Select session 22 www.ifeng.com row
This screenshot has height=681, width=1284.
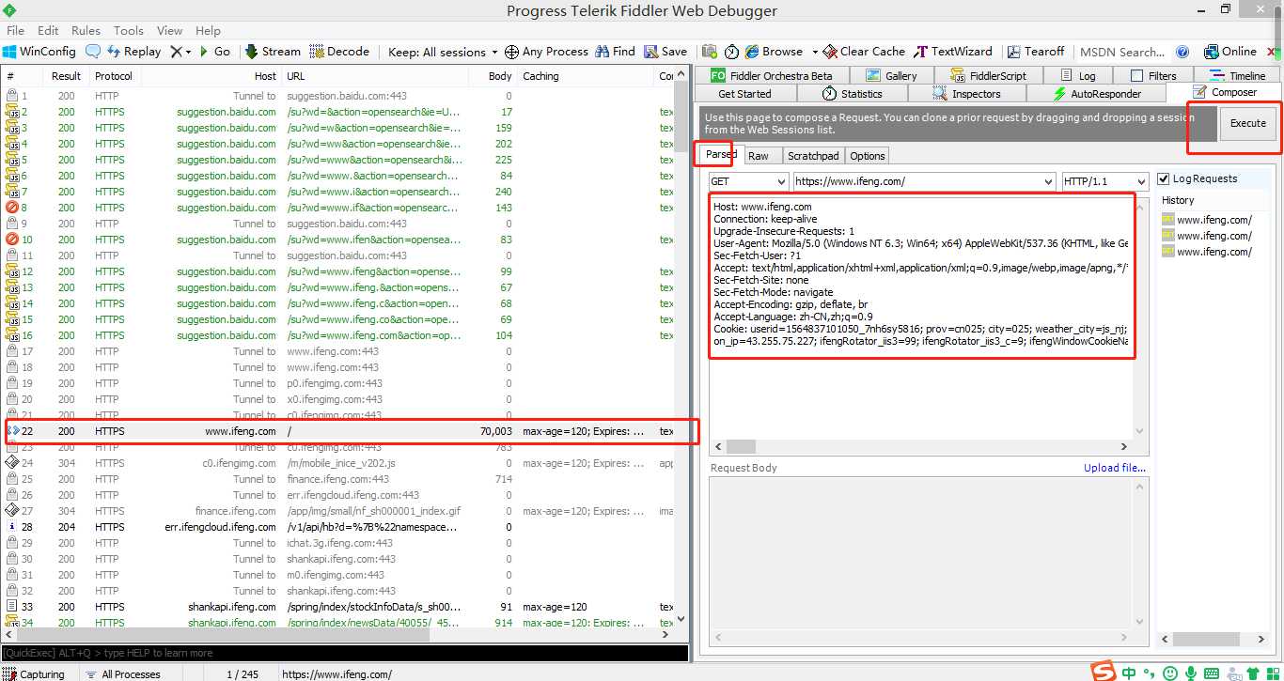click(x=338, y=431)
